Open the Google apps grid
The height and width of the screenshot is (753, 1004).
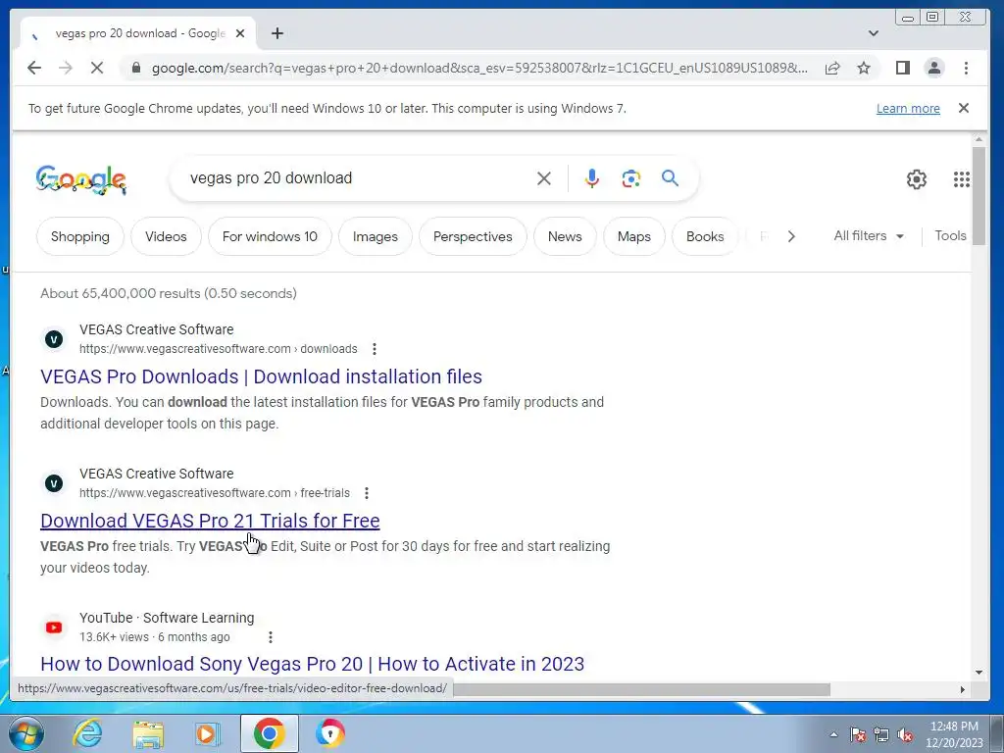pos(961,179)
